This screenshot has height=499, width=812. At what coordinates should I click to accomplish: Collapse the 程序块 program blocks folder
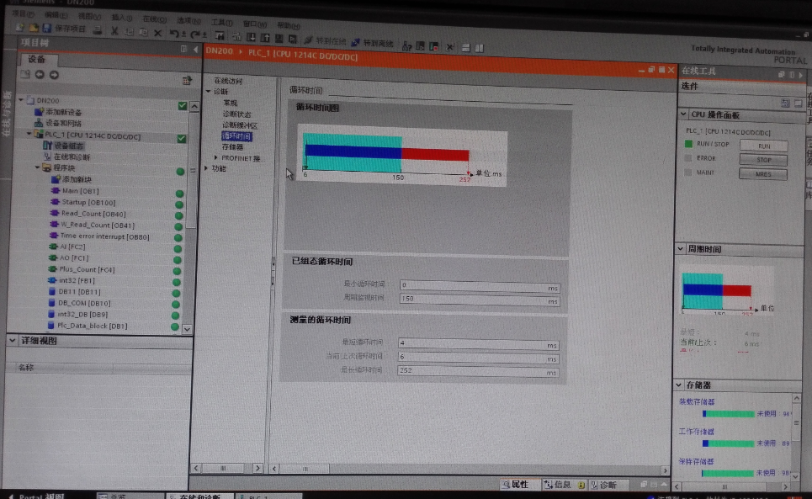point(37,168)
